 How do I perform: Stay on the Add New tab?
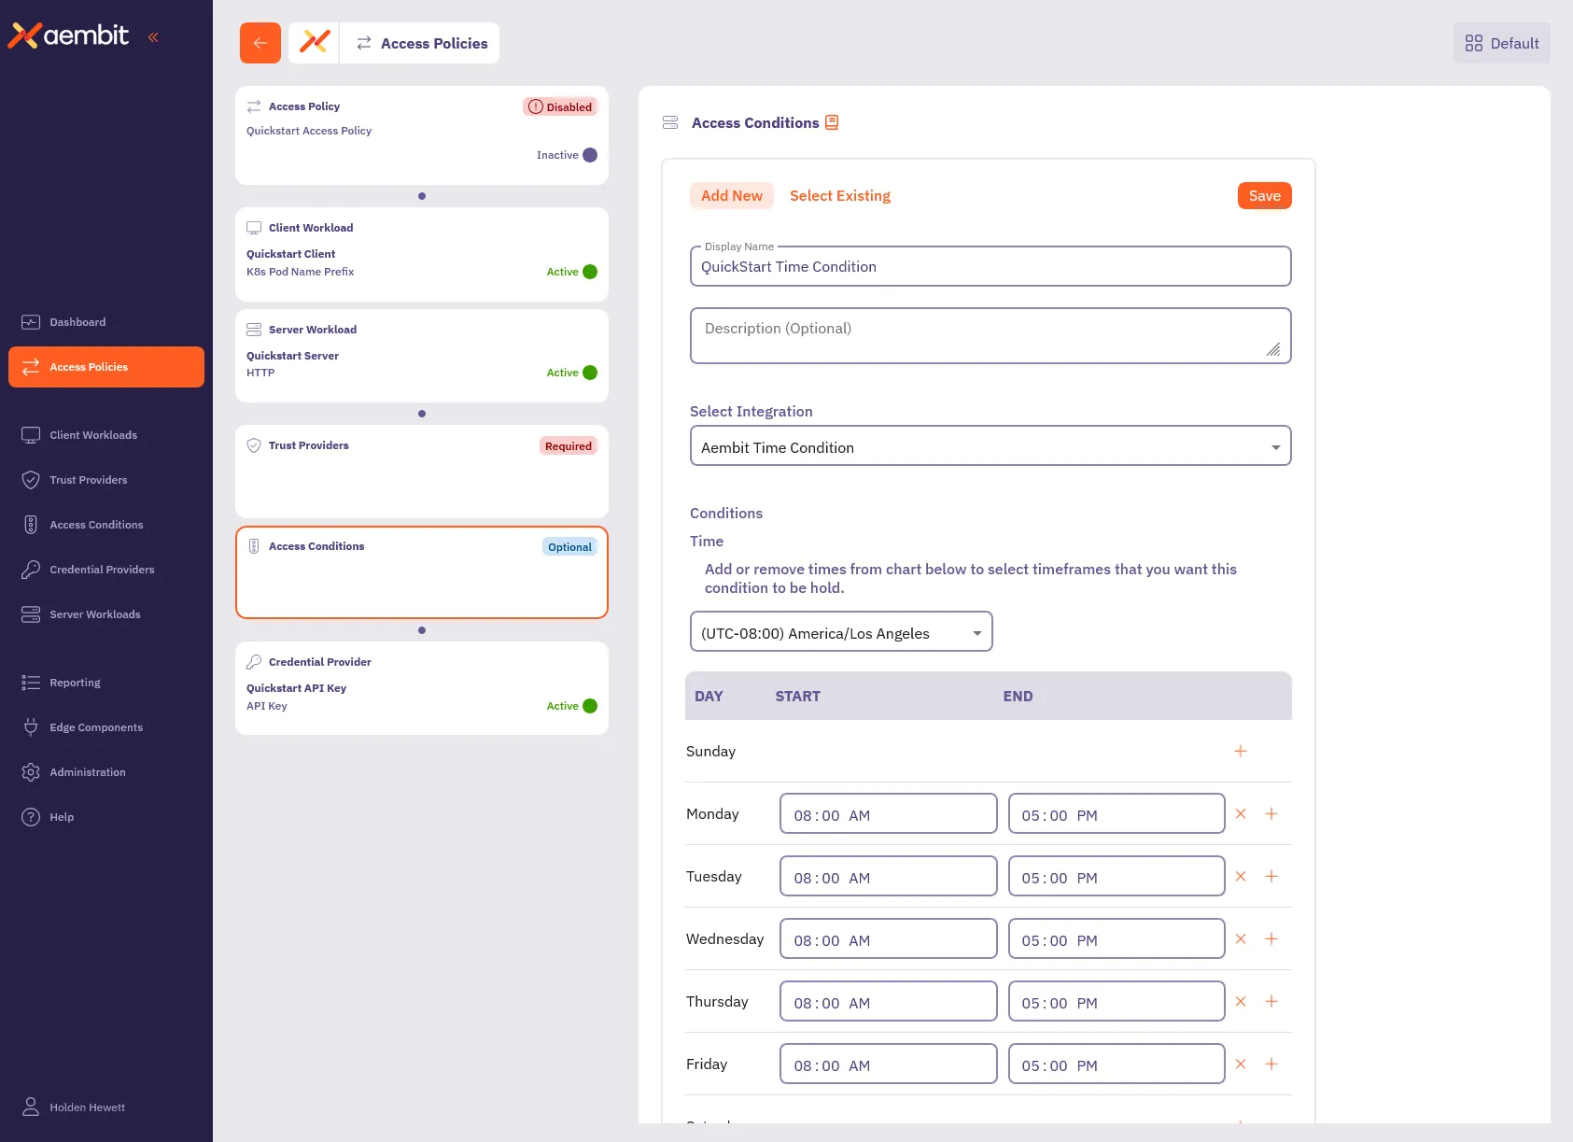732,195
